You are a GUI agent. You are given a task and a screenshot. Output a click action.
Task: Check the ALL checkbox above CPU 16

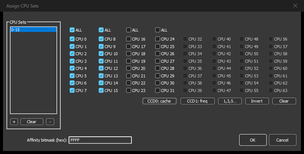tap(128, 30)
